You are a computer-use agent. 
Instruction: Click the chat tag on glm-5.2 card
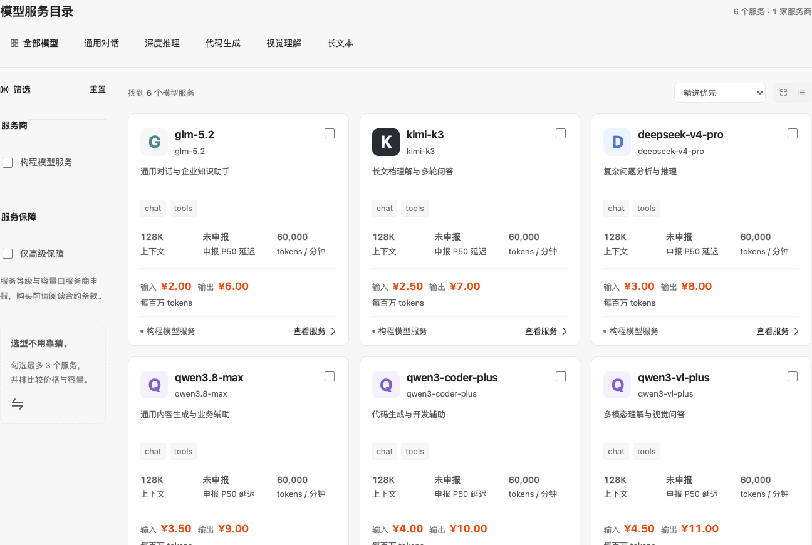tap(153, 208)
